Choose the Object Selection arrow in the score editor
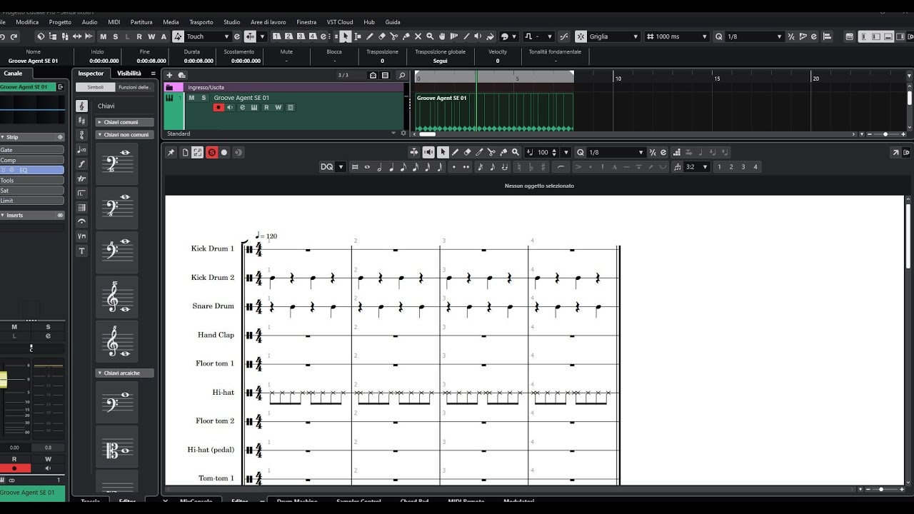Image resolution: width=914 pixels, height=514 pixels. pos(443,152)
